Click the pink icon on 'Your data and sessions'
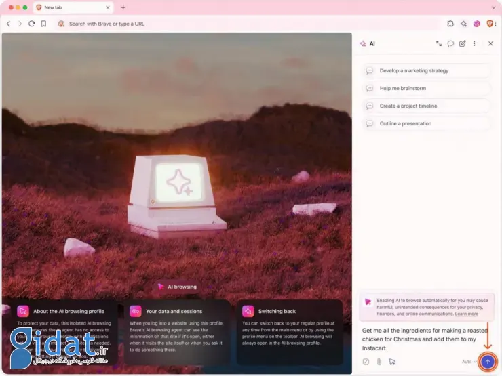The height and width of the screenshot is (376, 502). tap(136, 311)
